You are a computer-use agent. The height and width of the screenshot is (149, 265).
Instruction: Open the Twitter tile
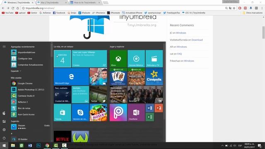pos(98,94)
